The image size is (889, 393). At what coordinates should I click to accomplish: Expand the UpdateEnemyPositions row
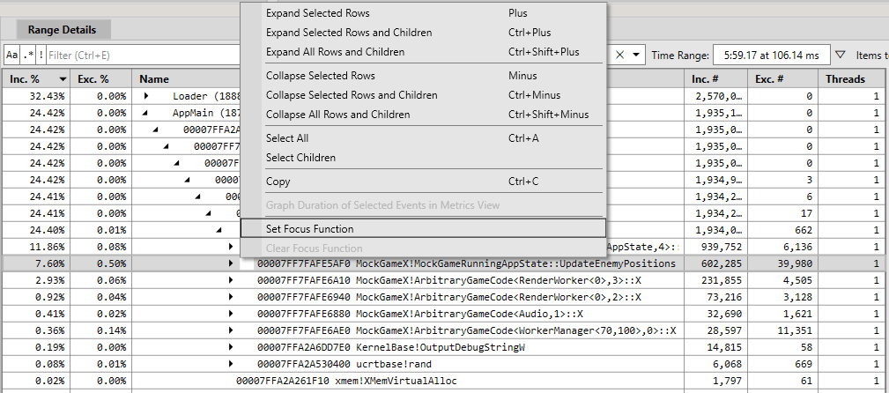pos(231,263)
